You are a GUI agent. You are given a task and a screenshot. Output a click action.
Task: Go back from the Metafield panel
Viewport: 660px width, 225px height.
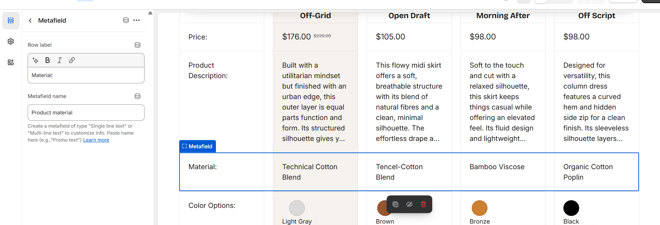coord(30,21)
